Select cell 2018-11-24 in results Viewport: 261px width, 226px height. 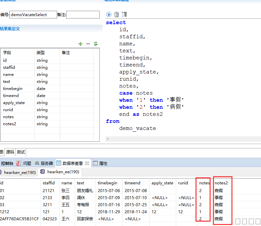136,212
